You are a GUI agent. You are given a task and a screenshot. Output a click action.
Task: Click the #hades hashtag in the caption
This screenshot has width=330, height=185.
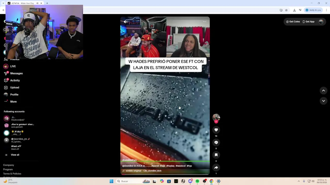[x=170, y=166]
